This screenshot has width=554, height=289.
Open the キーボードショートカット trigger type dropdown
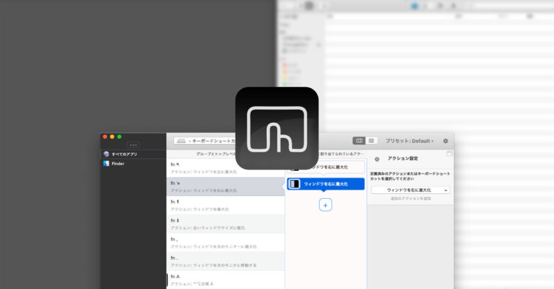[205, 141]
